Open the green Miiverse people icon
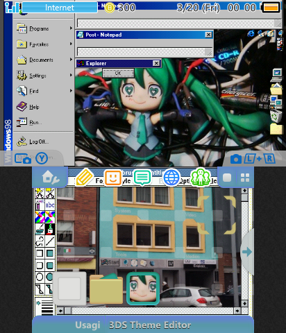The height and width of the screenshot is (333, 286). 201,177
